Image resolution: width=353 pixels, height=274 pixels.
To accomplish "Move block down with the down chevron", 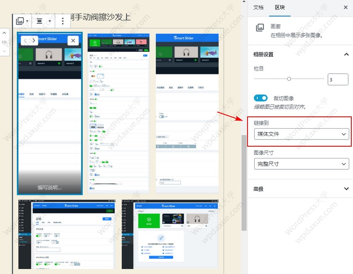I will (4, 51).
